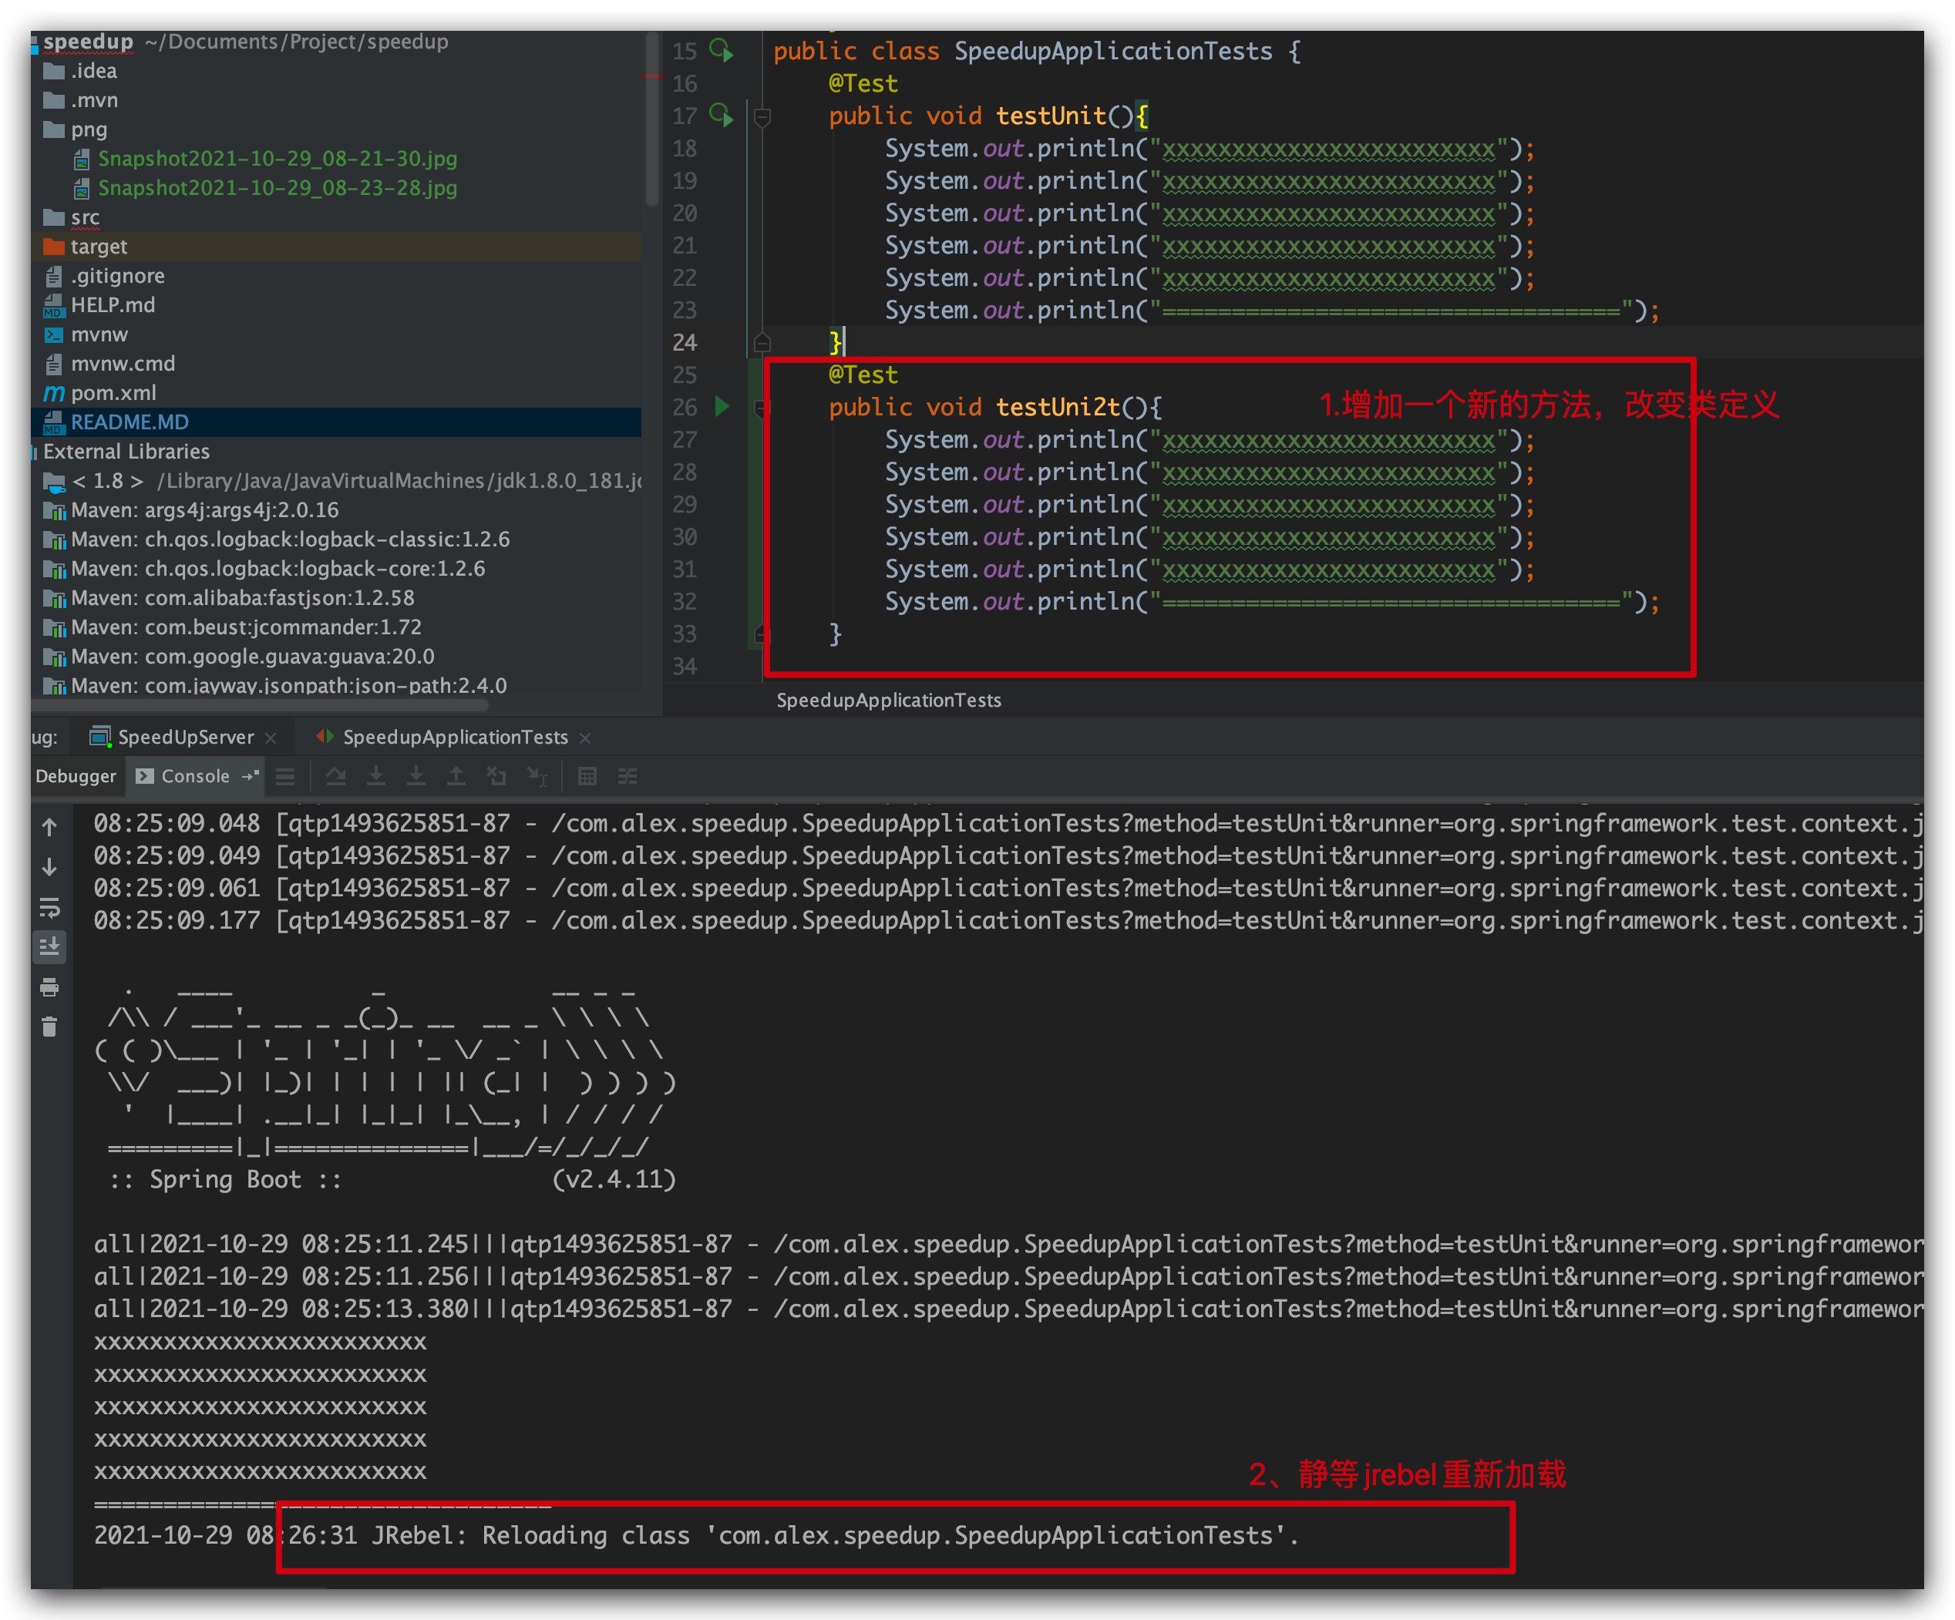This screenshot has width=1955, height=1620.
Task: Toggle Soft-Wrap in the console sidebar
Action: point(50,907)
